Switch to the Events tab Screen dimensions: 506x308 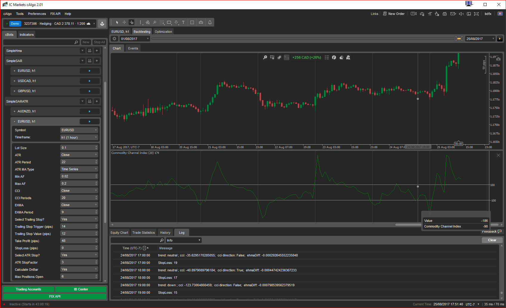pyautogui.click(x=133, y=48)
